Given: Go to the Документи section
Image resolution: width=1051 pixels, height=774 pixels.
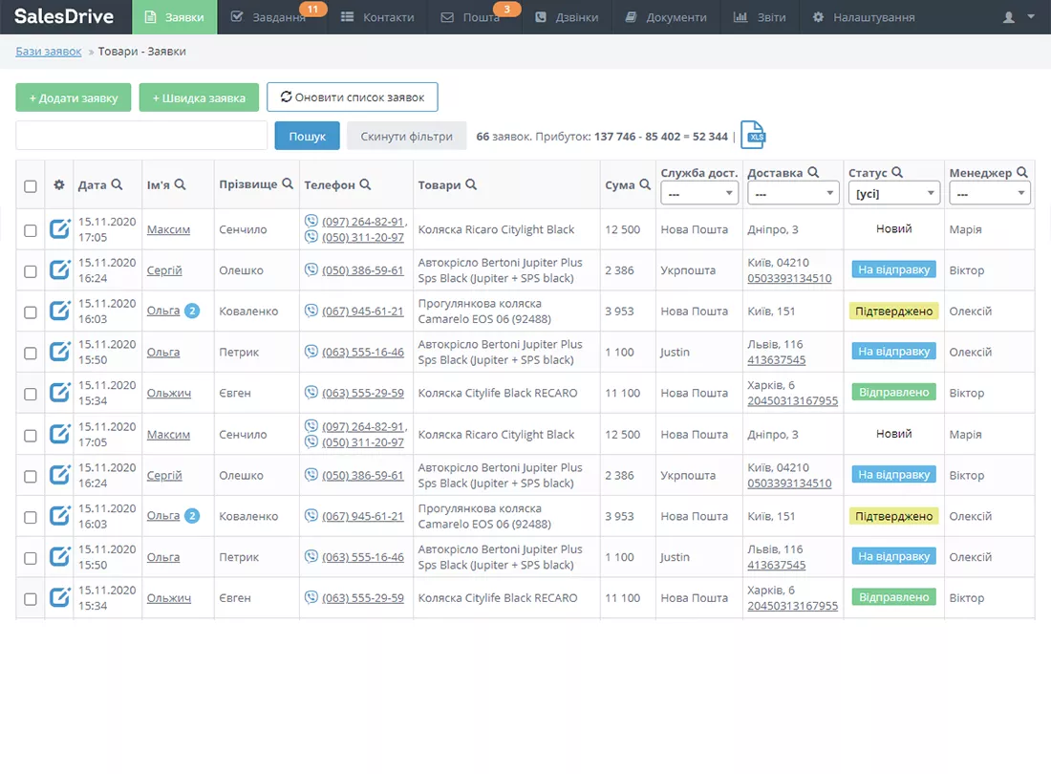Looking at the screenshot, I should click(x=666, y=17).
